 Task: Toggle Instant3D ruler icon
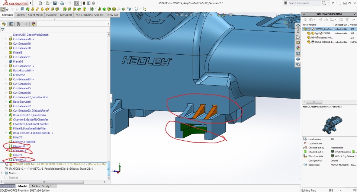click(144, 9)
